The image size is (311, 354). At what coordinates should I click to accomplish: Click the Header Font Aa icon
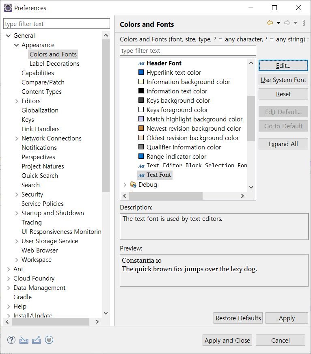tap(141, 63)
